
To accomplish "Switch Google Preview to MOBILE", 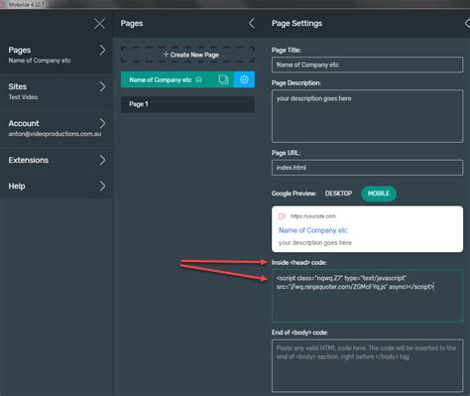I will click(x=379, y=194).
